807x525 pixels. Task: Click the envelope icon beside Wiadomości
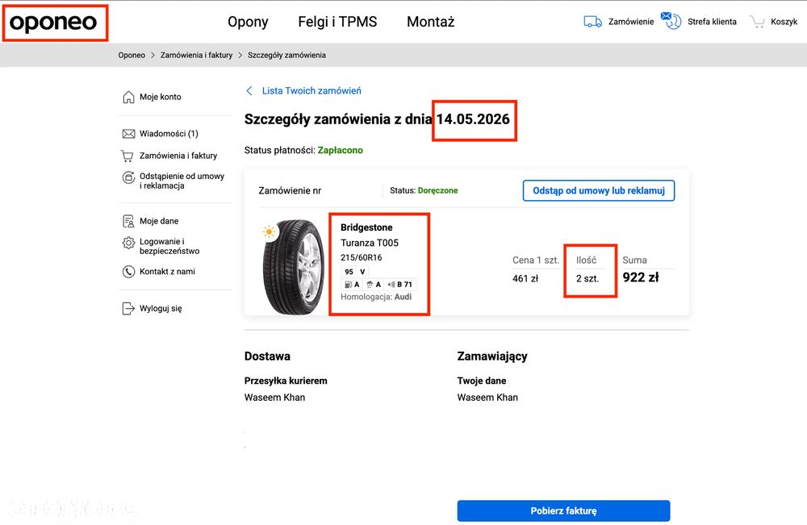128,134
